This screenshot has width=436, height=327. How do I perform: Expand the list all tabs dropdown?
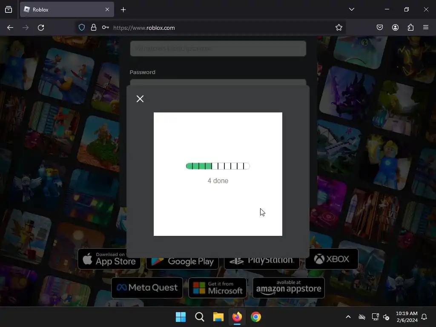click(351, 9)
